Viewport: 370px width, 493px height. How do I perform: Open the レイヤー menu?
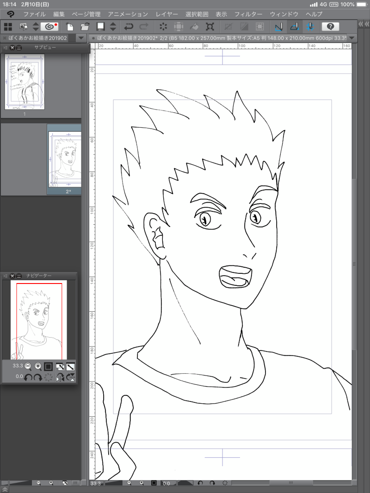click(166, 14)
